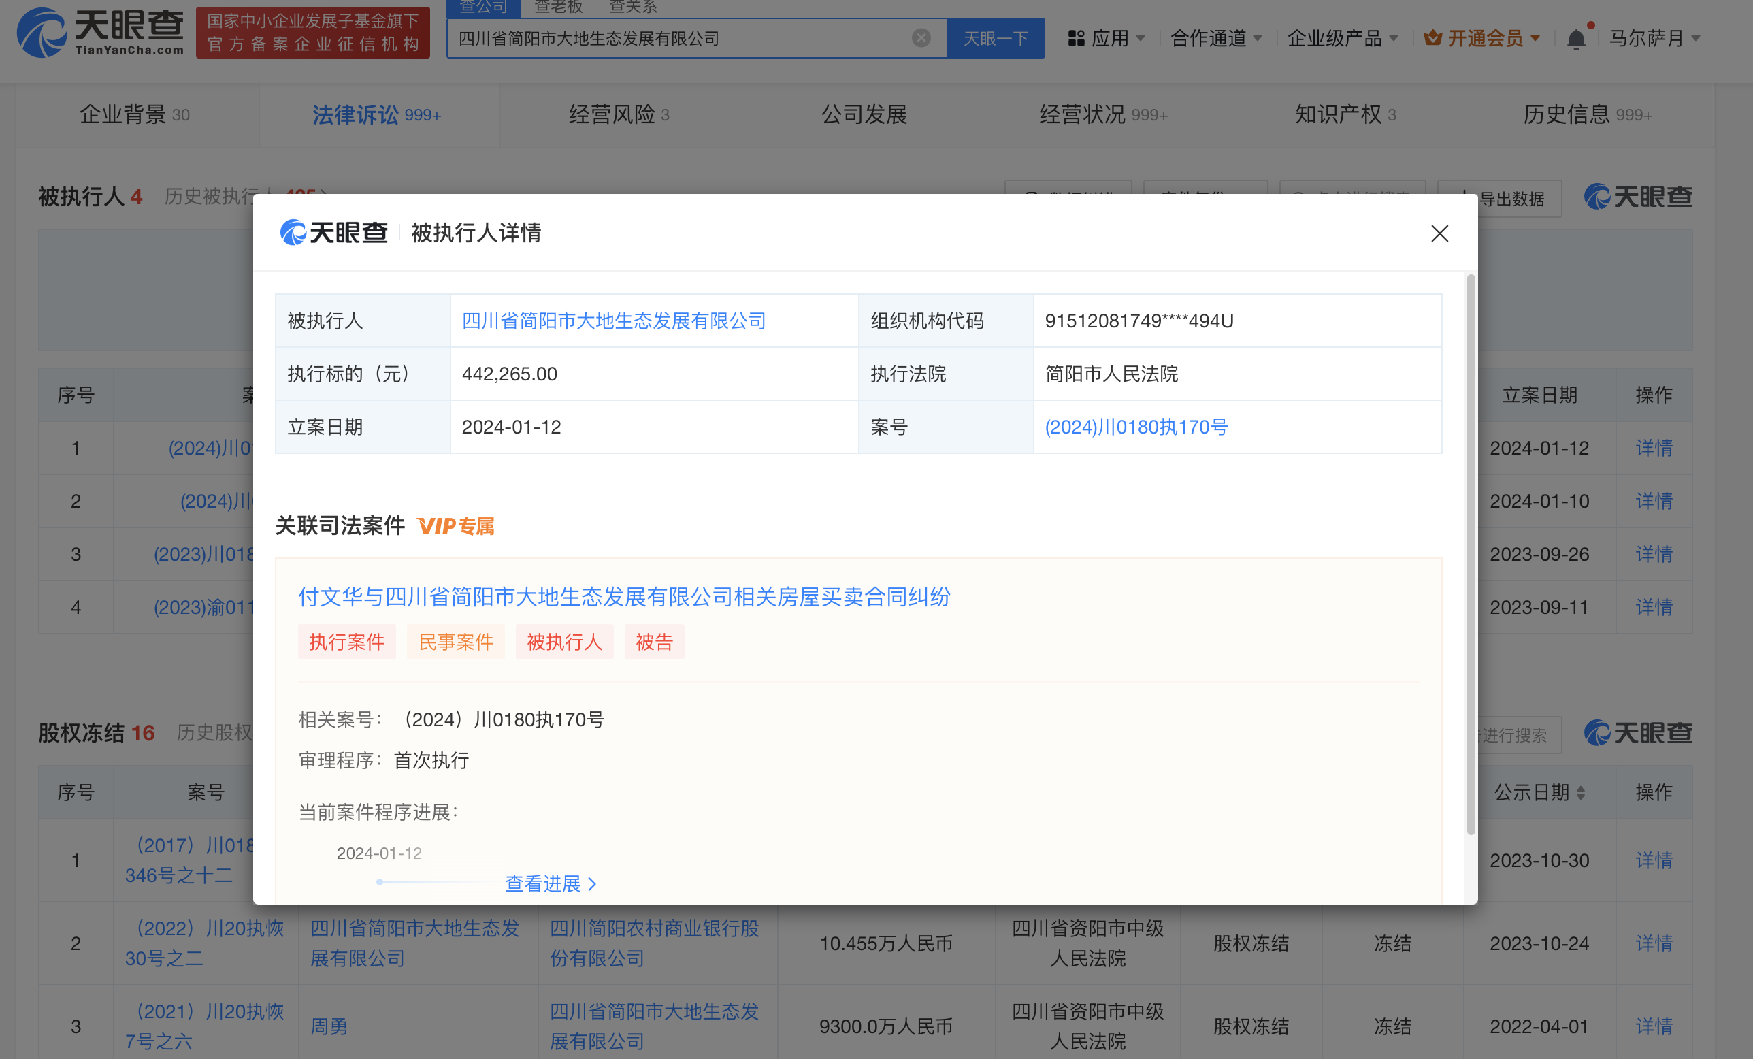1753x1059 pixels.
Task: Switch to the 企业背景 tab
Action: [x=135, y=114]
